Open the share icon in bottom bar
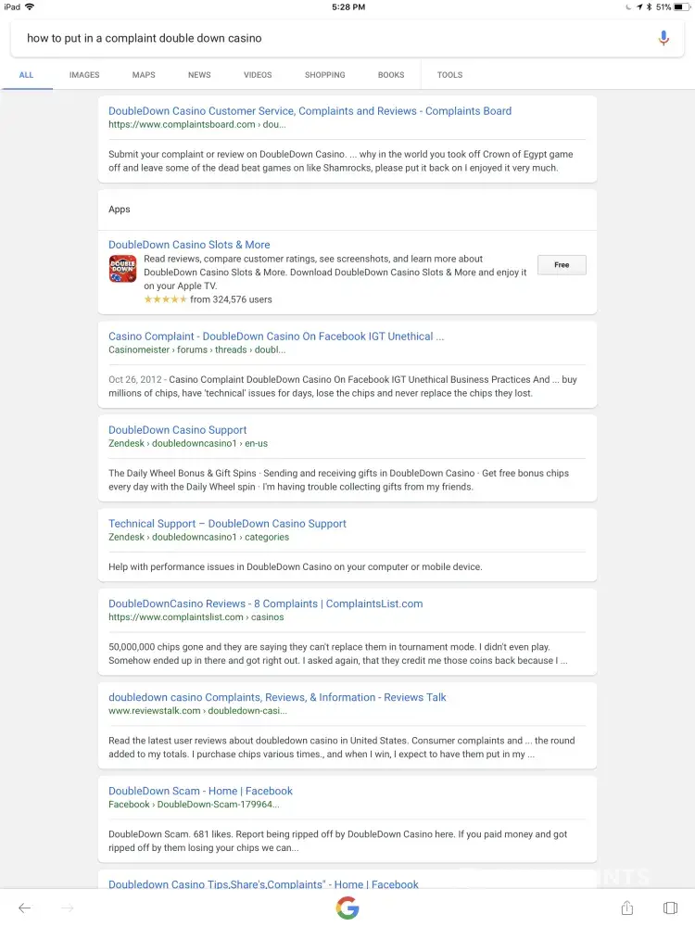The width and height of the screenshot is (695, 927). pyautogui.click(x=627, y=908)
